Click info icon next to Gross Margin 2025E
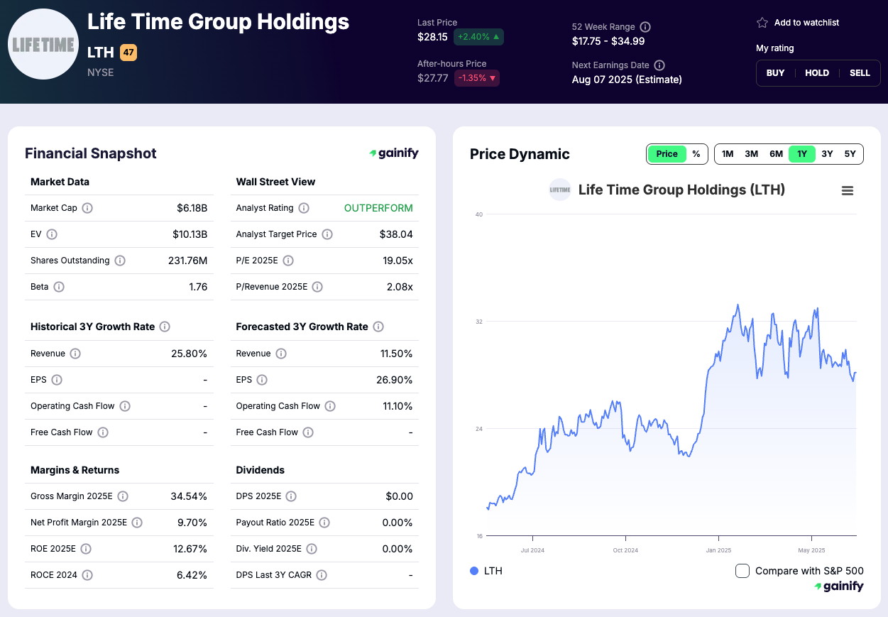 click(123, 496)
